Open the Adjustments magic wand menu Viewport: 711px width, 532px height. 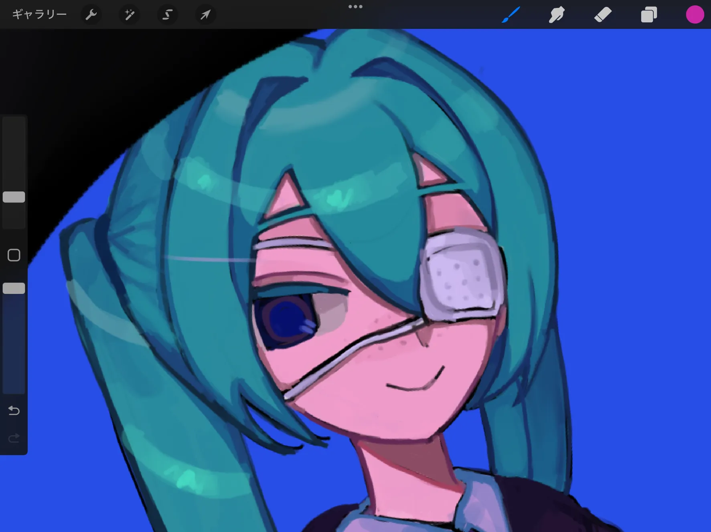point(129,15)
